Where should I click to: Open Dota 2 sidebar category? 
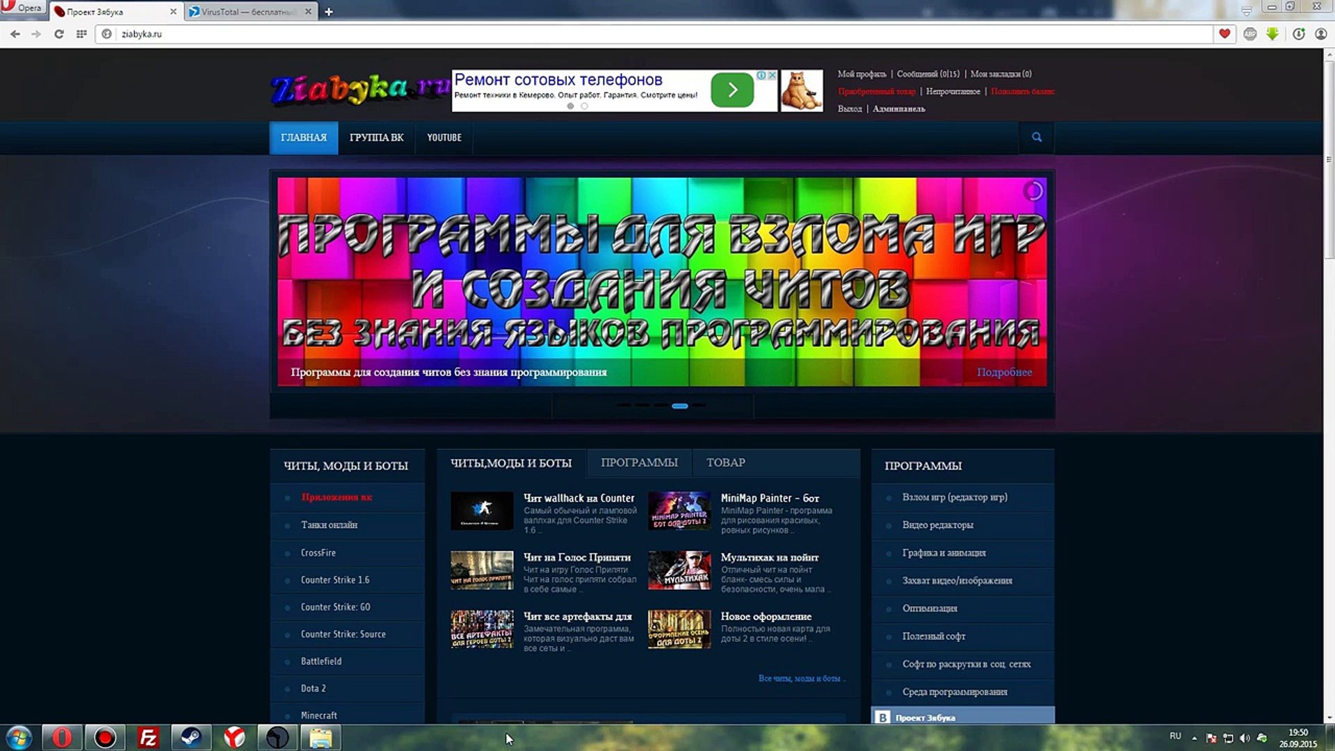(x=314, y=688)
